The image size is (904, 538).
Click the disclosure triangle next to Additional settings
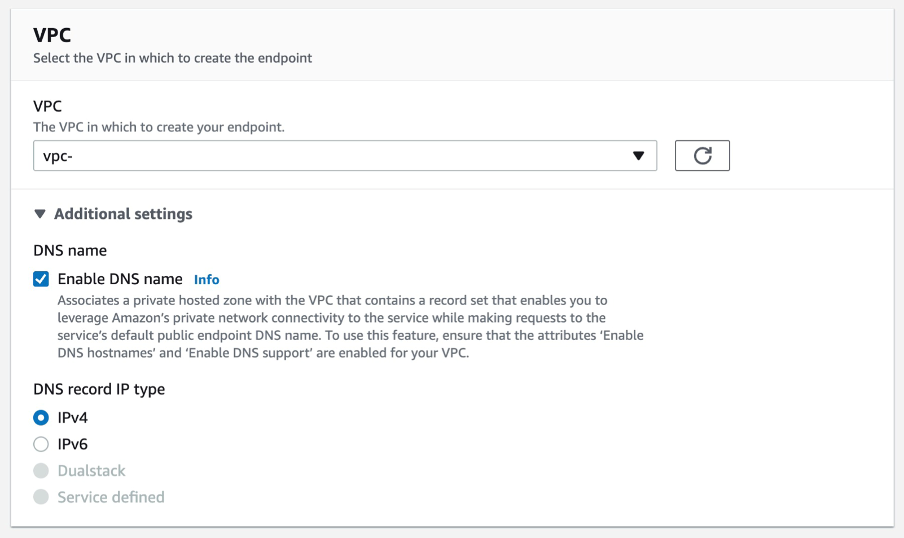pyautogui.click(x=40, y=214)
